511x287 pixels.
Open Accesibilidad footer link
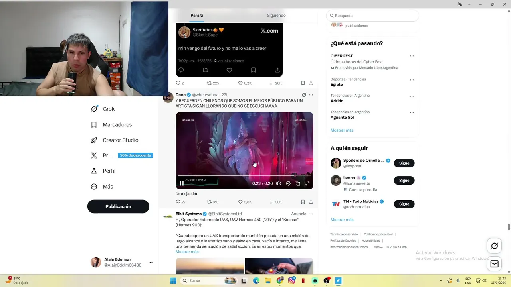(371, 241)
